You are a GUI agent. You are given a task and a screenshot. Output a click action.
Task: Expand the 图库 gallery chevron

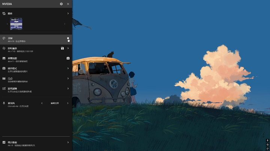click(x=68, y=13)
